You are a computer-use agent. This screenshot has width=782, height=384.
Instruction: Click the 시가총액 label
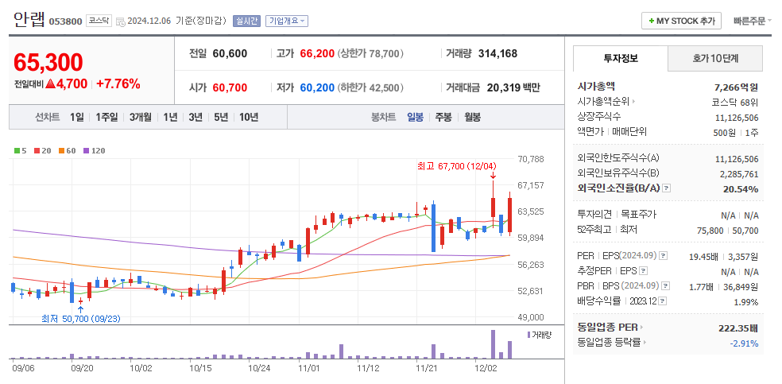[596, 87]
